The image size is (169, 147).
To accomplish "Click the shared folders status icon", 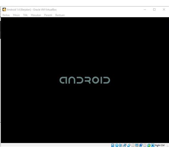I will [133, 145].
